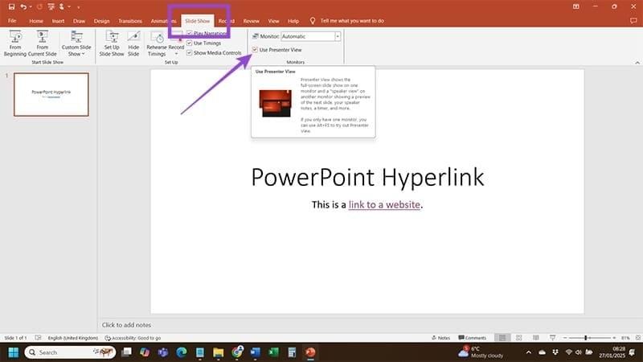The height and width of the screenshot is (362, 643).
Task: Switch to Slide Sorter view
Action: [x=519, y=338]
